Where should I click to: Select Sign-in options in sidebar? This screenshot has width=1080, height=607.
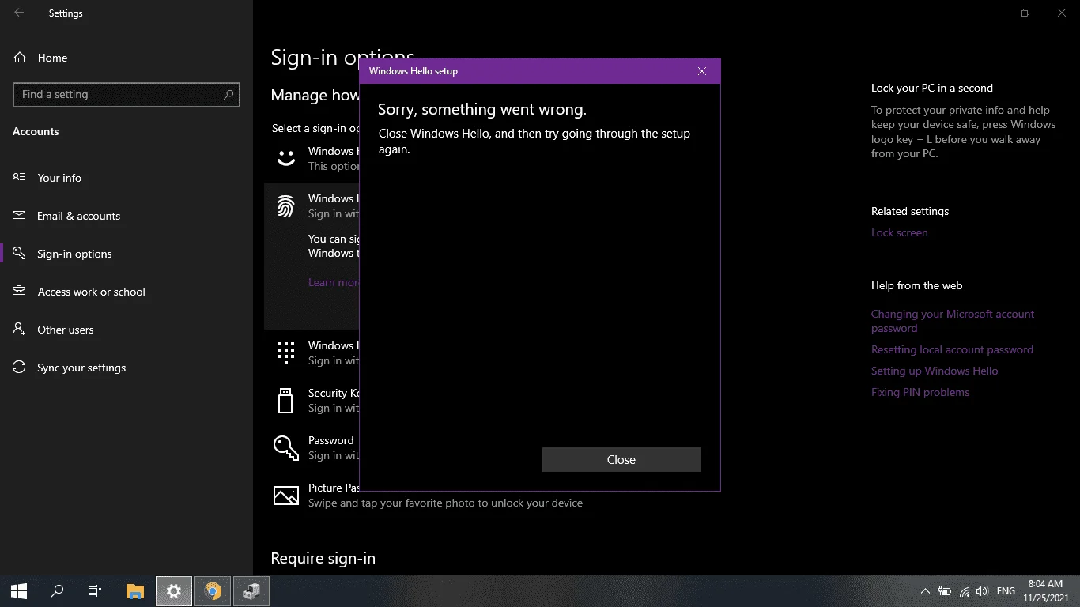[x=127, y=254]
